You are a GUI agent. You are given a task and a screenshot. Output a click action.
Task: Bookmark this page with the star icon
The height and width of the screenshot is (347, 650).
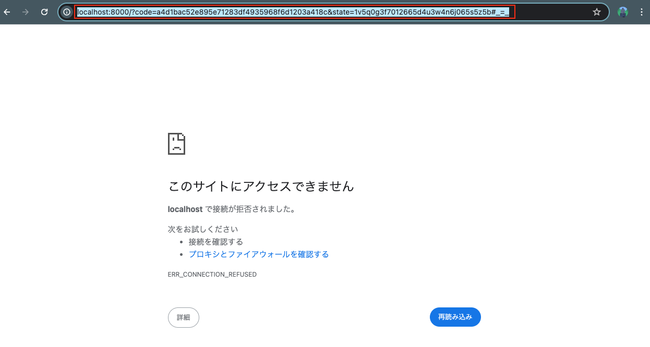(596, 11)
